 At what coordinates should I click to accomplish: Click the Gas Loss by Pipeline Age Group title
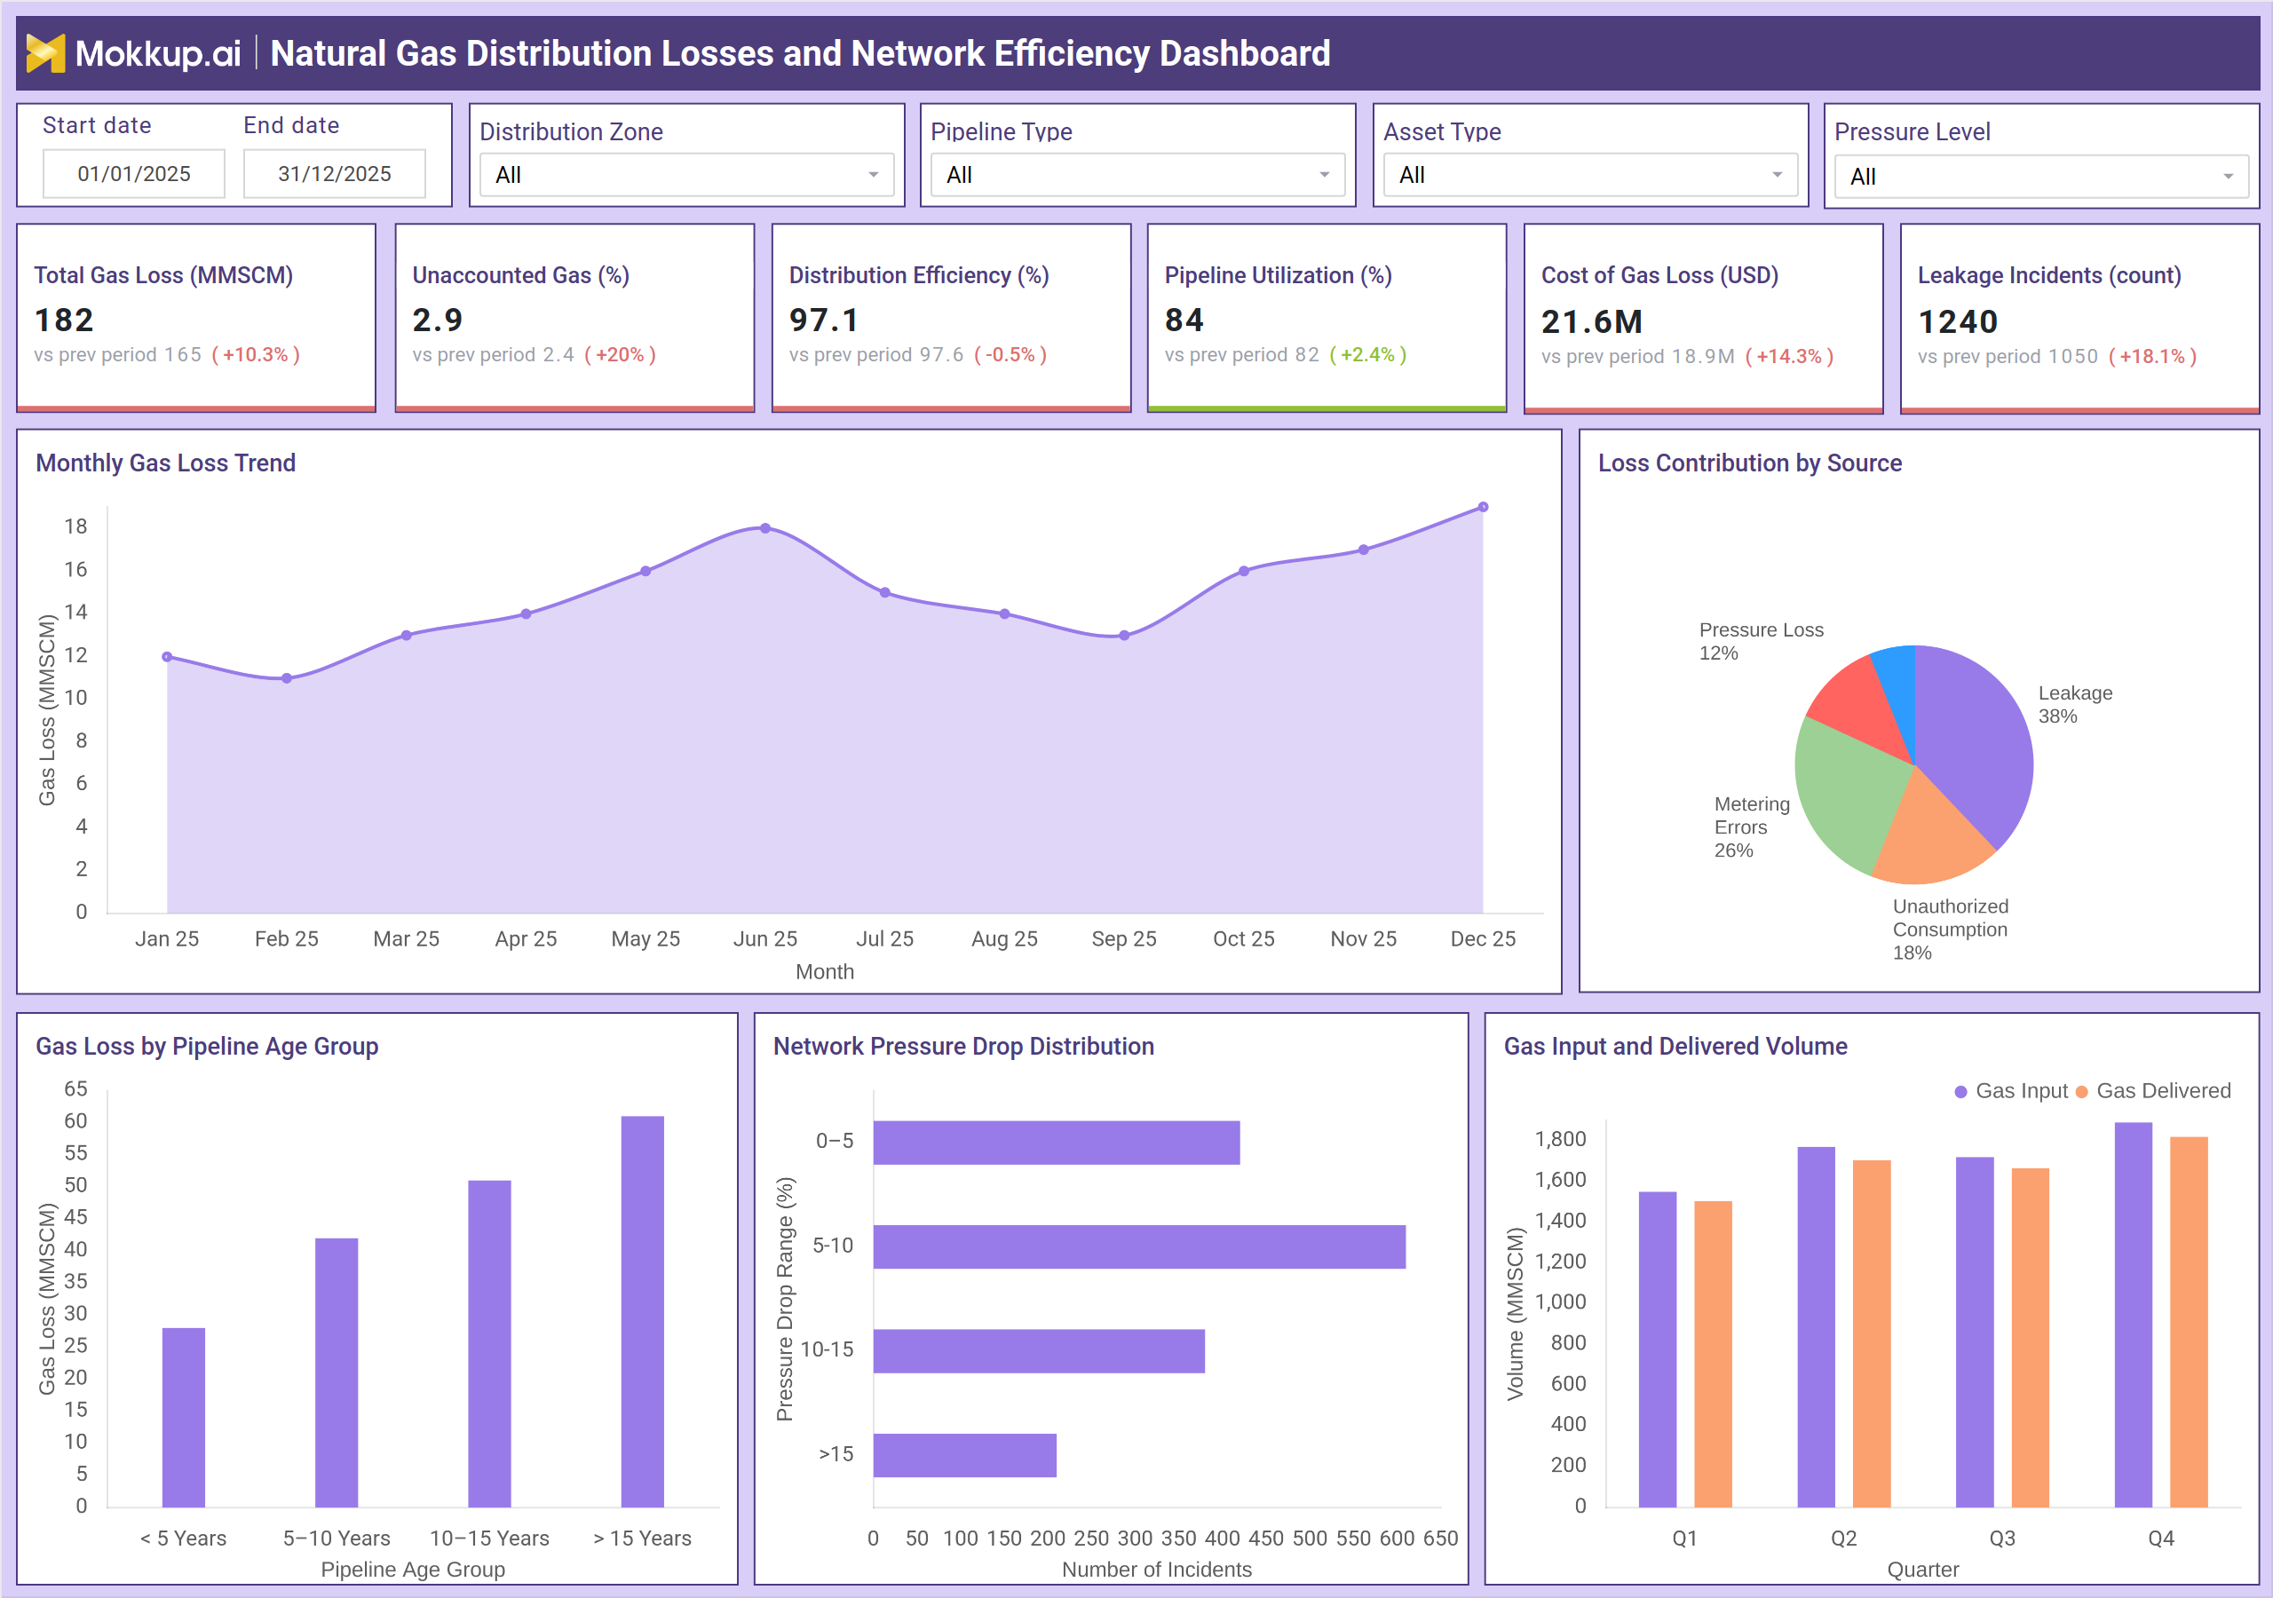pos(207,1046)
